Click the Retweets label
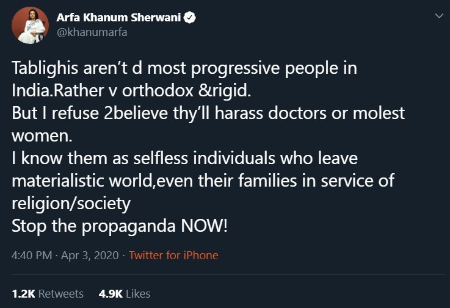450x308 pixels. (x=60, y=293)
